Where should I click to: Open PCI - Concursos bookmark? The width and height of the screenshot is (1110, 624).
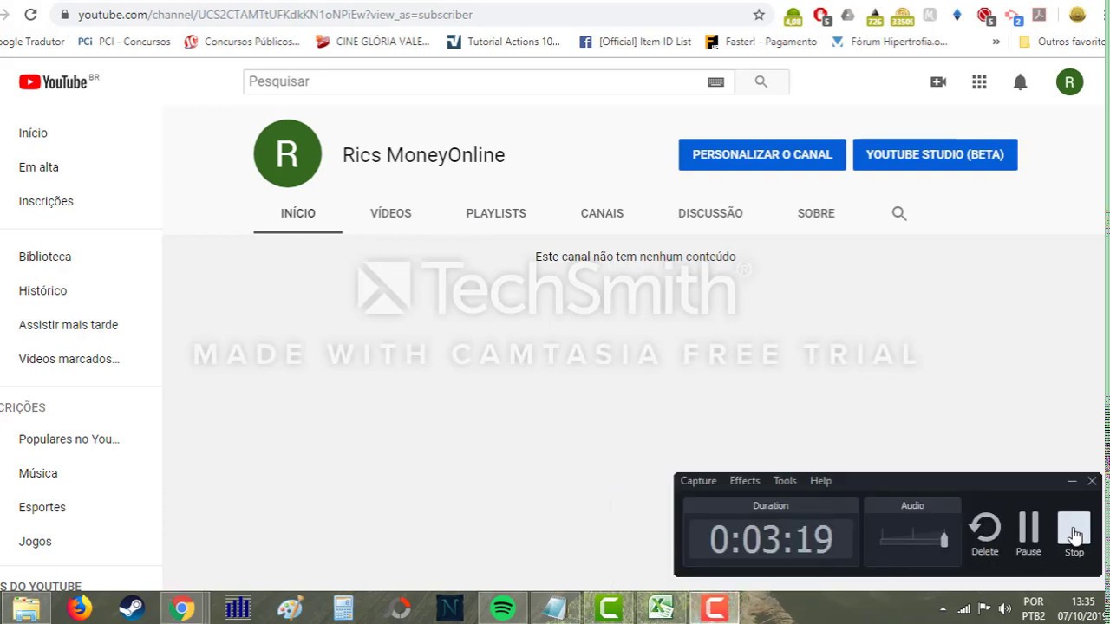pos(125,42)
